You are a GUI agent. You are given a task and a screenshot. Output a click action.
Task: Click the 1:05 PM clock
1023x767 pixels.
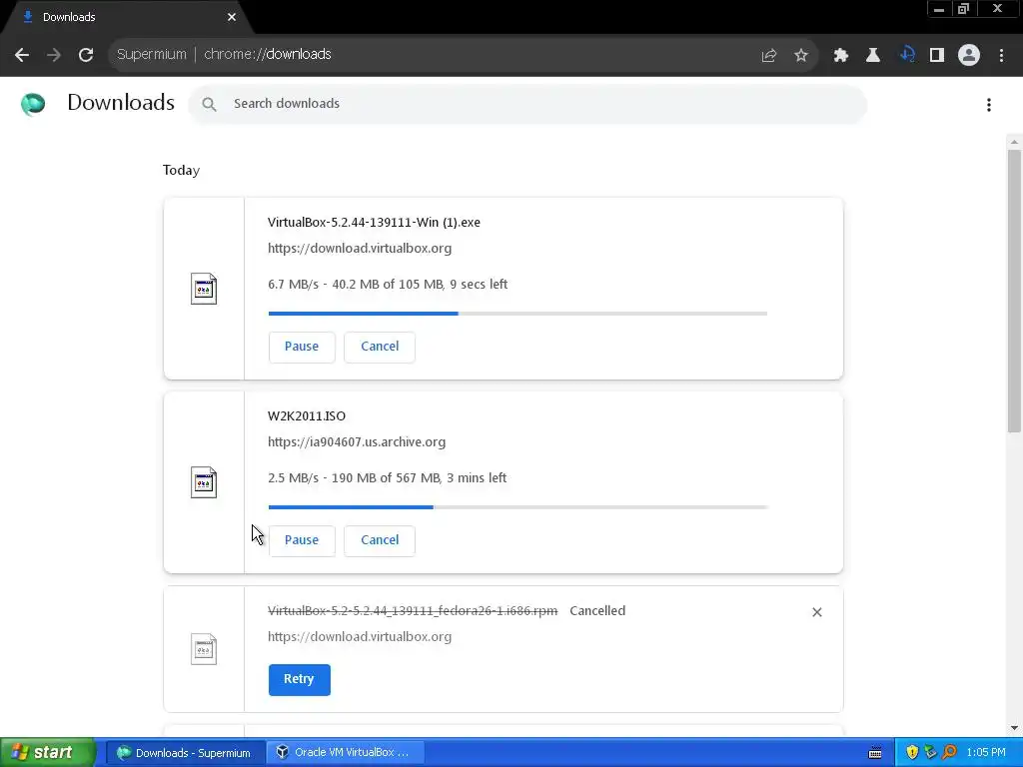pos(986,753)
